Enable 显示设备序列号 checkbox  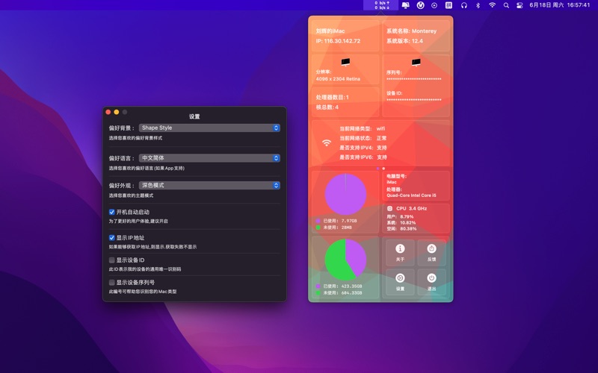click(111, 283)
